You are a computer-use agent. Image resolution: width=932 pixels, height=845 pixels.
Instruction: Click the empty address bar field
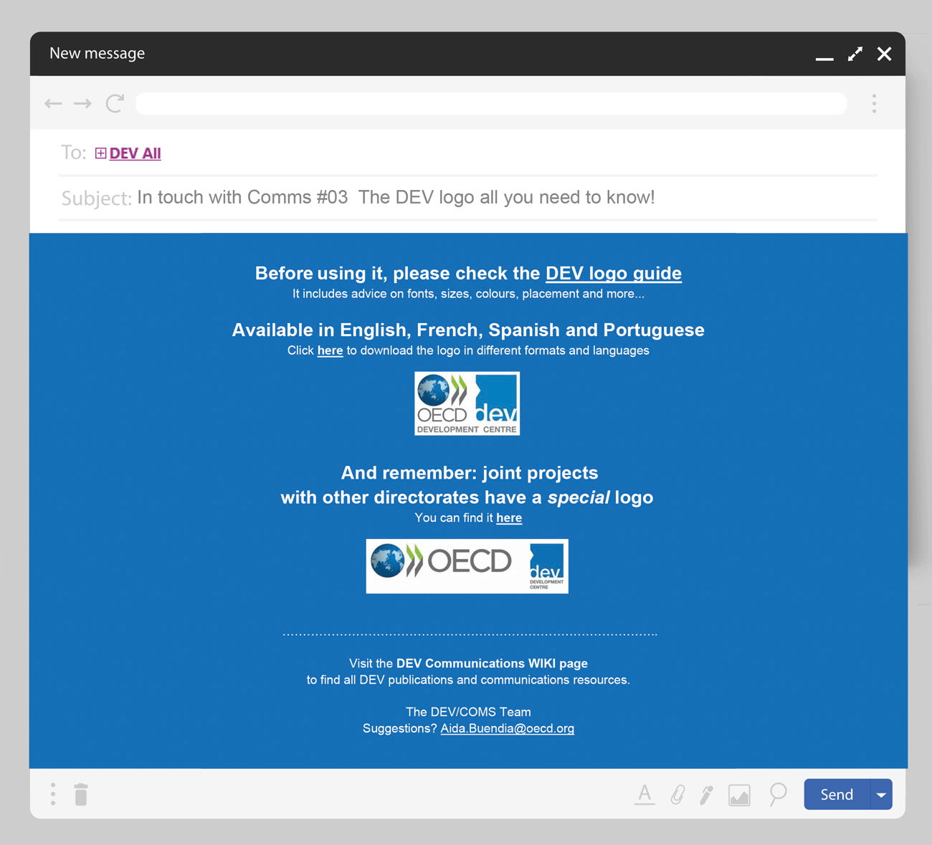[x=491, y=104]
